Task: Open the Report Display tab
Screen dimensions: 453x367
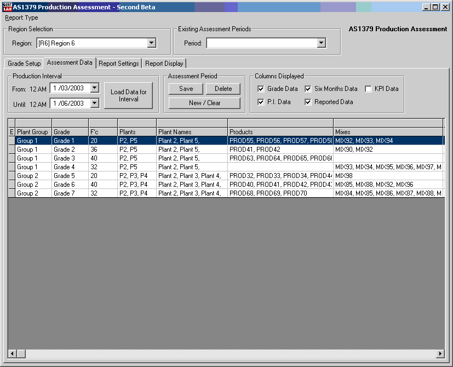Action: coord(164,64)
